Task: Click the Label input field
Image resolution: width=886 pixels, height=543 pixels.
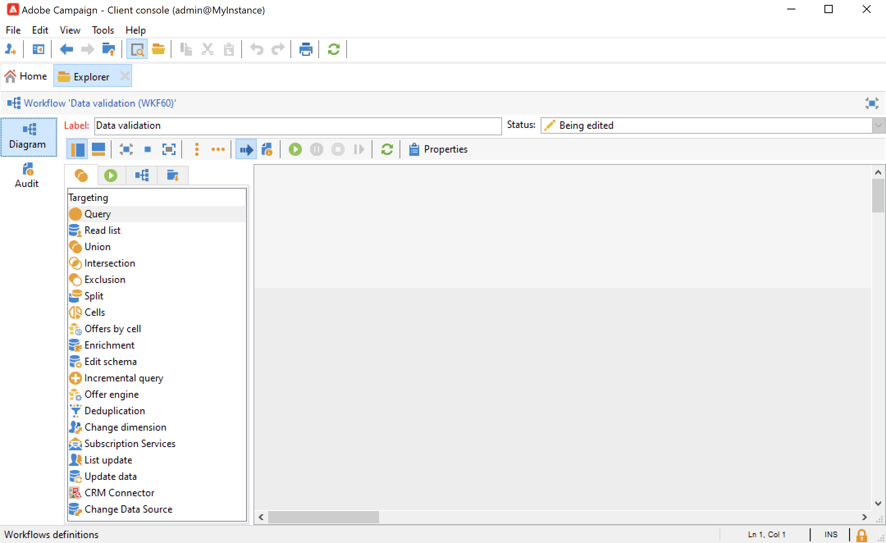Action: pos(297,125)
